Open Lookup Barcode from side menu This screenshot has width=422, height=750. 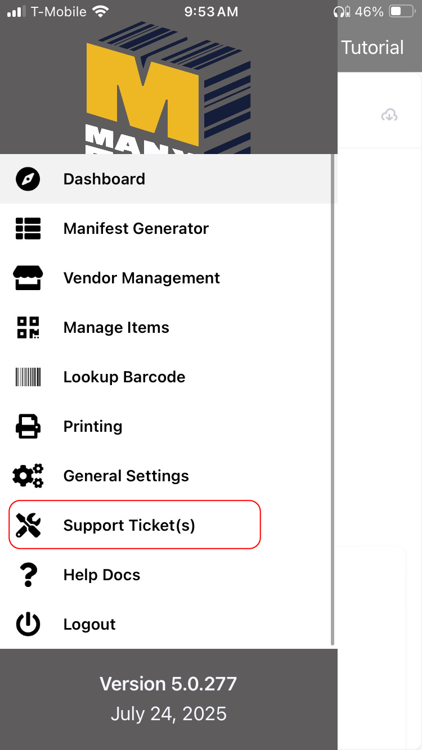124,377
